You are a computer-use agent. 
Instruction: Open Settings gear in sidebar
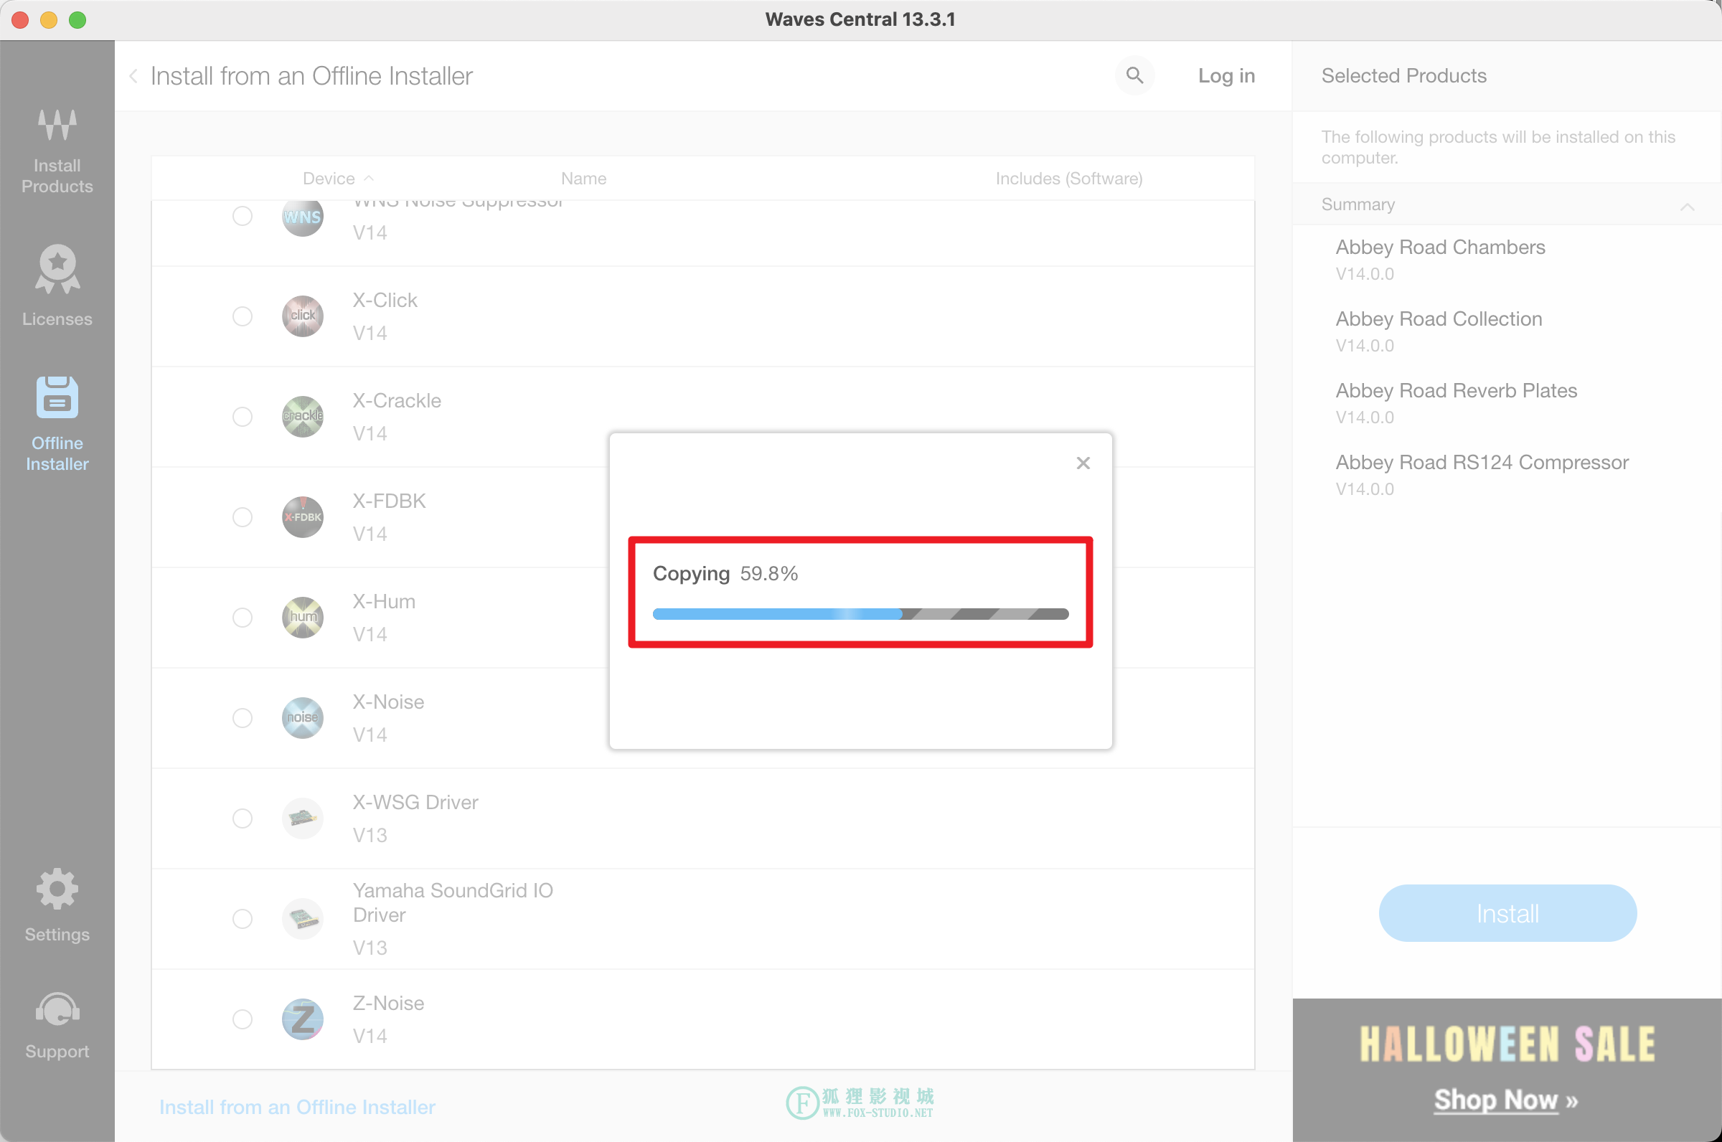[x=57, y=905]
